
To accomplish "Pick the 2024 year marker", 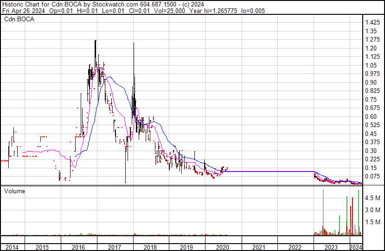I will (355, 247).
